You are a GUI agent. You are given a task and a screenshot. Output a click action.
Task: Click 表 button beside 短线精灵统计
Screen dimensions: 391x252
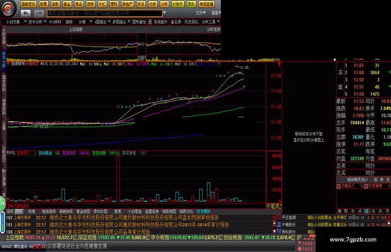tap(382, 180)
